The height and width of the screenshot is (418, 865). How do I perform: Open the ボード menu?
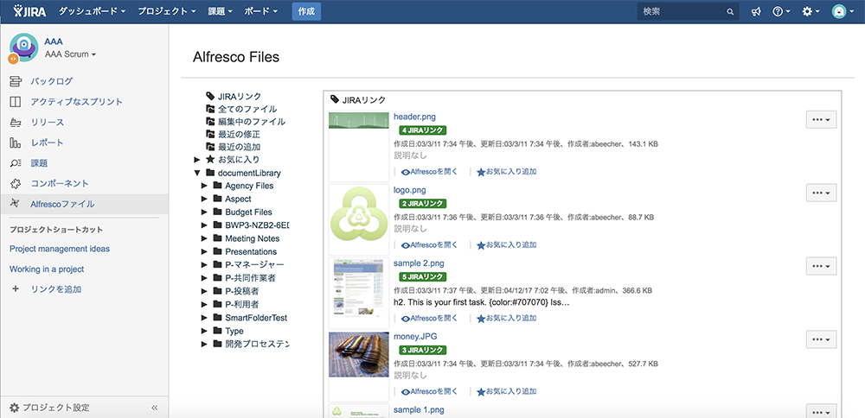261,11
